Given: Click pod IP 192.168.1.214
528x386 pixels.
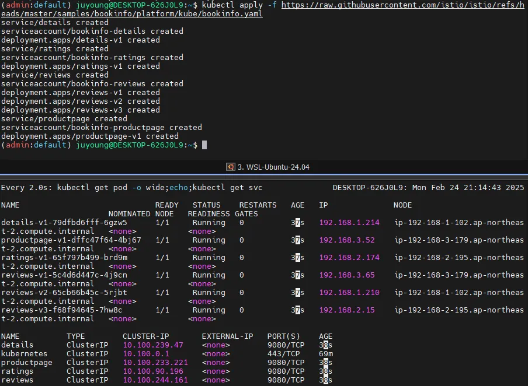Looking at the screenshot, I should coord(349,223).
